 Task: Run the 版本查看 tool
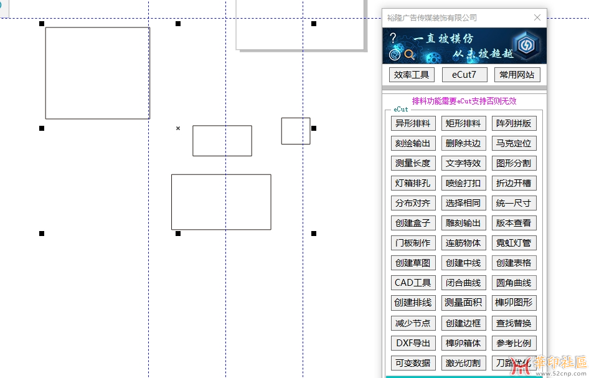click(514, 223)
